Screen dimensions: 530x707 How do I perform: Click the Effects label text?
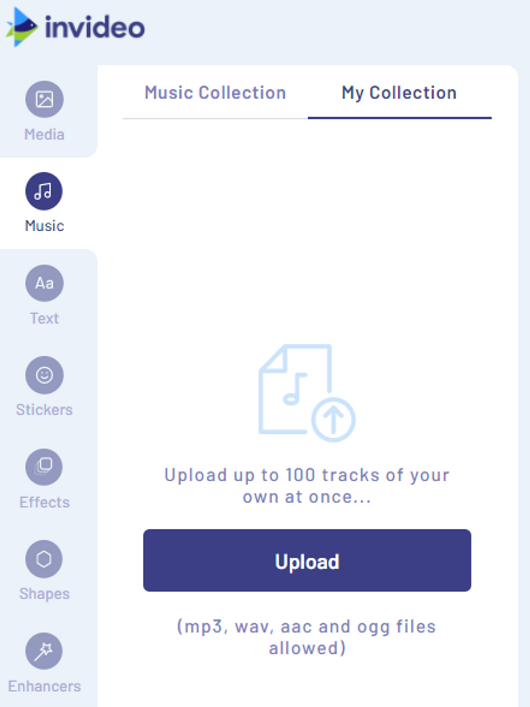coord(44,502)
